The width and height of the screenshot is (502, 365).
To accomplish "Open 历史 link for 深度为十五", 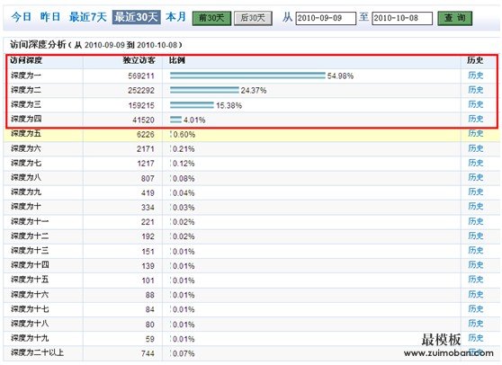I will pos(475,280).
